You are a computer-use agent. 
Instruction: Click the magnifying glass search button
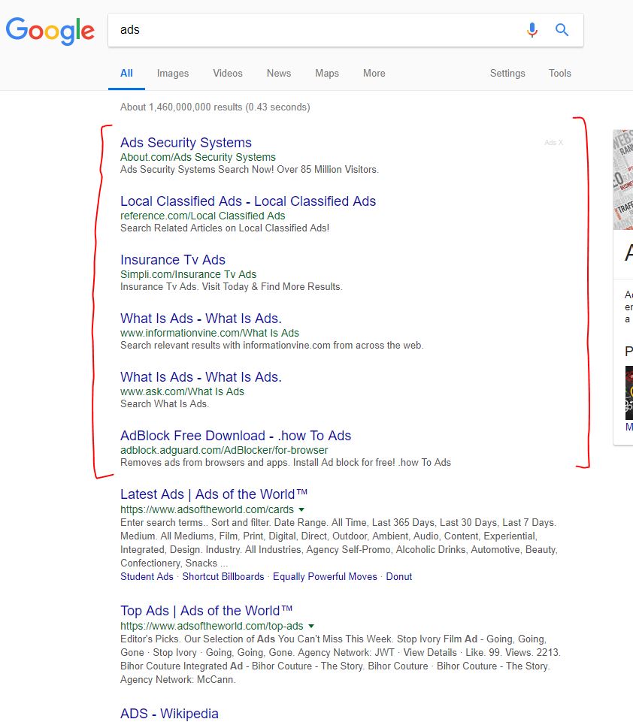pos(562,30)
